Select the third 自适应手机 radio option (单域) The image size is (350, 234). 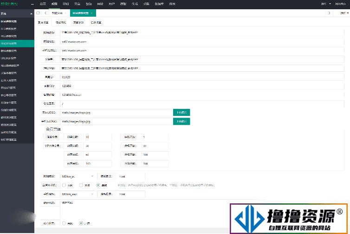(98, 185)
